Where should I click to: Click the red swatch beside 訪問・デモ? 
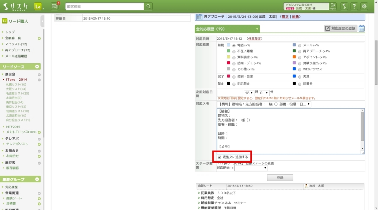(229, 63)
